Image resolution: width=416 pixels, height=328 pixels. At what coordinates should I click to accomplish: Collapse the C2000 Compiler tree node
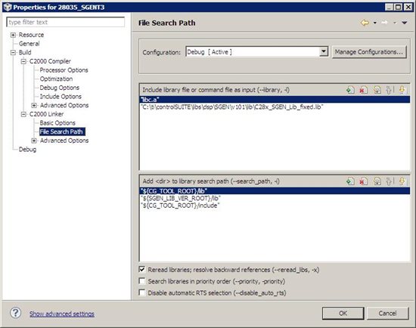point(23,61)
